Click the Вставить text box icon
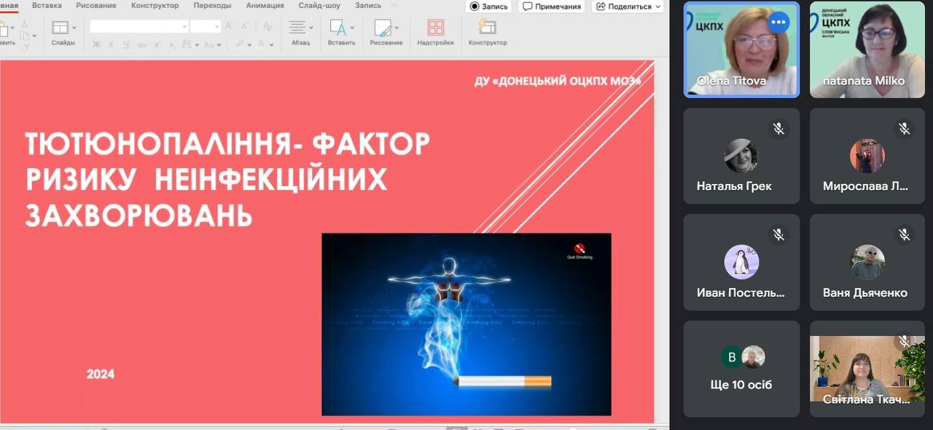Screen dimensions: 933x430 (x=338, y=28)
